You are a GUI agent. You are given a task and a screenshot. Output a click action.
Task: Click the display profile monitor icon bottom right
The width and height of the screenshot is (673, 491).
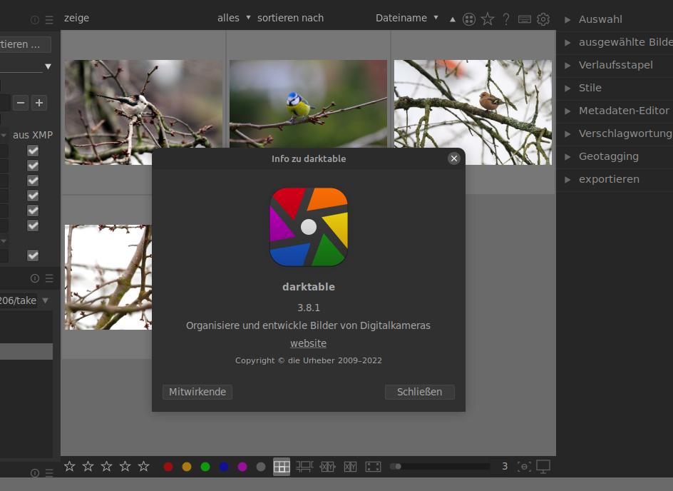coord(543,466)
